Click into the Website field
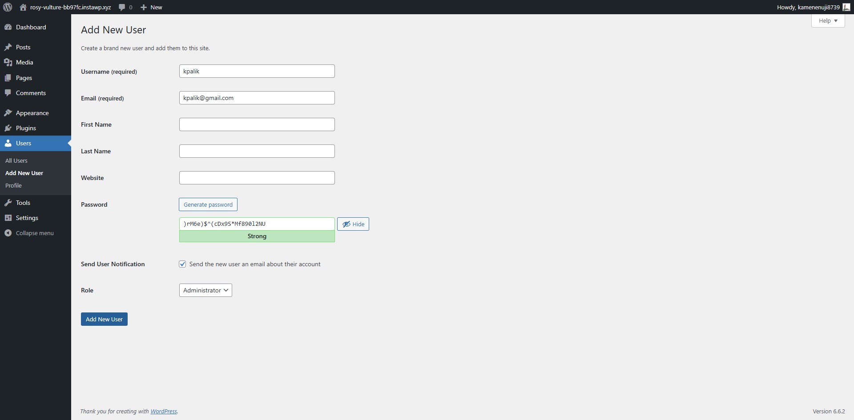This screenshot has height=420, width=854. (257, 178)
